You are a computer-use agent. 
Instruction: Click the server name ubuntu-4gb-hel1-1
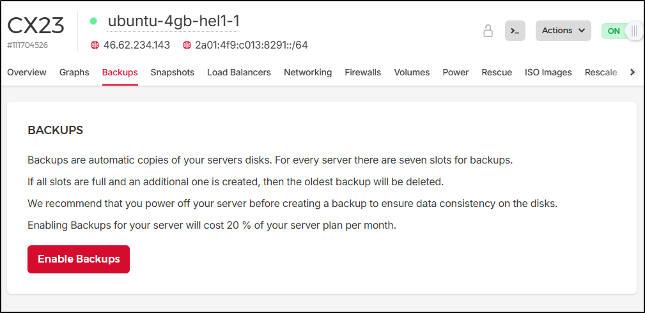(x=173, y=21)
